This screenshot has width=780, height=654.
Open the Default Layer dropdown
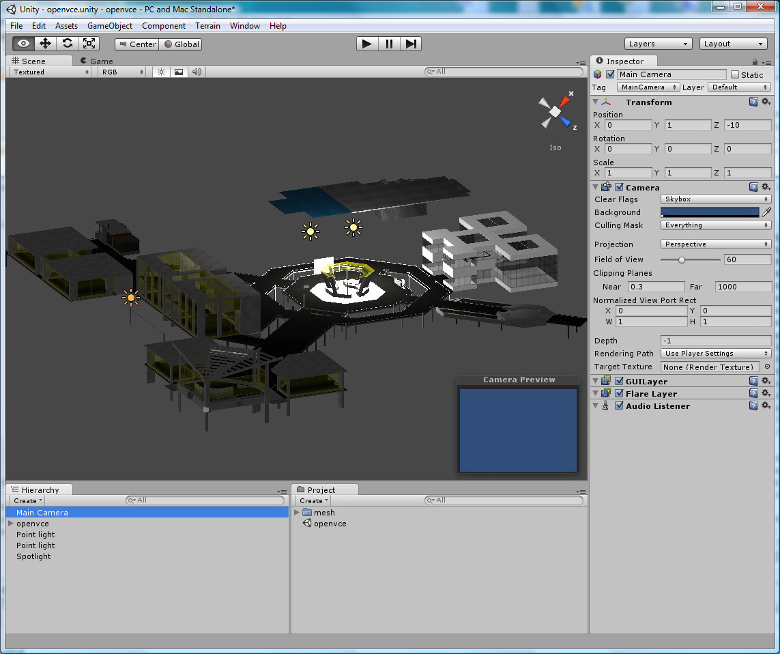coord(740,87)
